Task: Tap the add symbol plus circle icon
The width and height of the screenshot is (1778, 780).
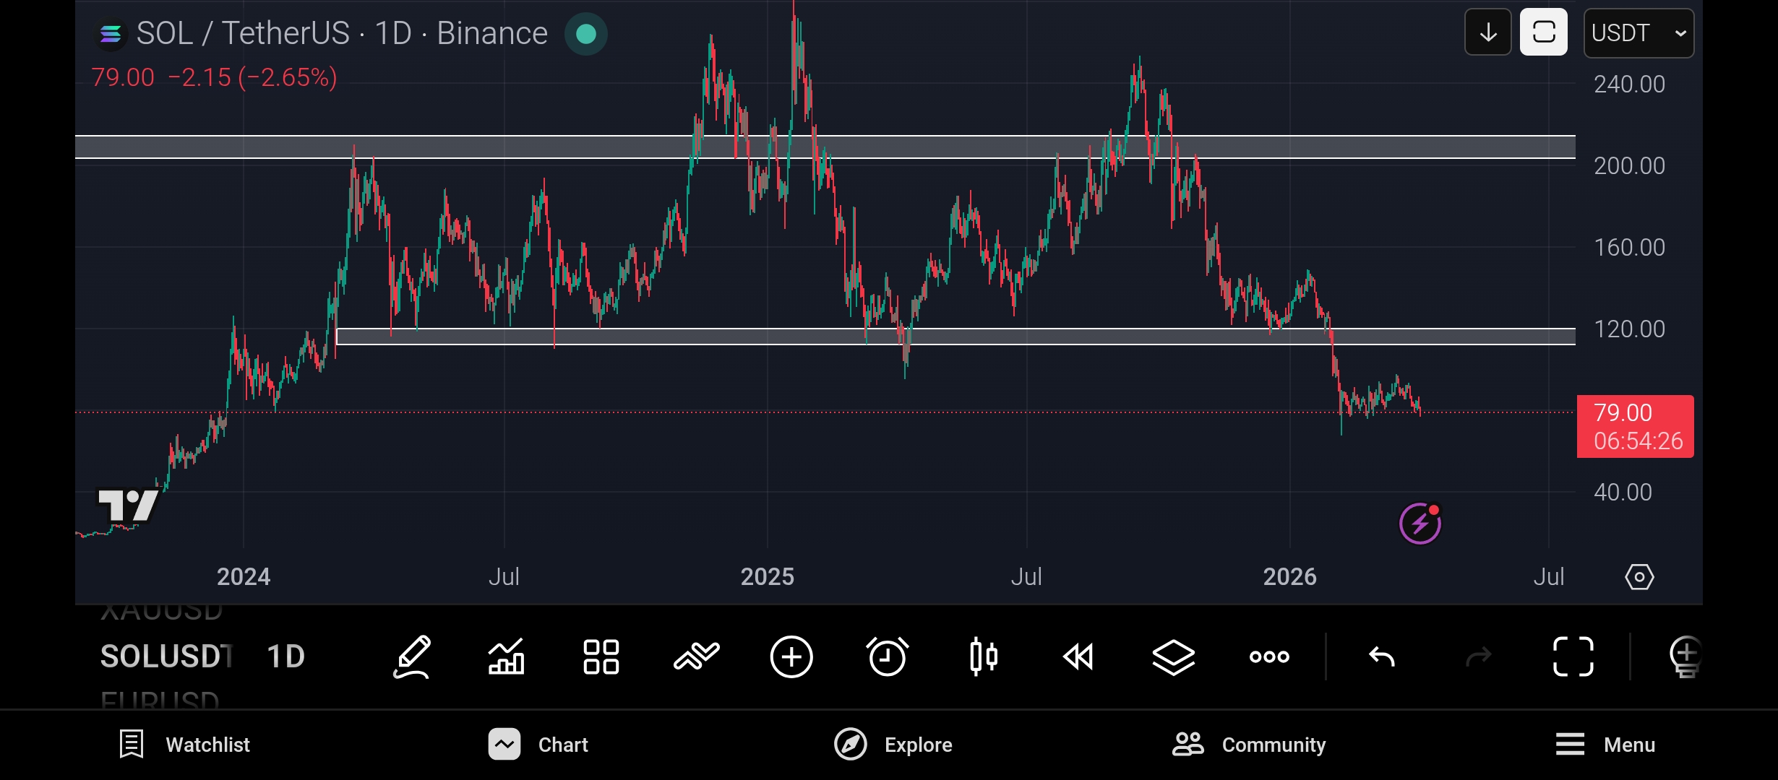Action: click(x=791, y=656)
